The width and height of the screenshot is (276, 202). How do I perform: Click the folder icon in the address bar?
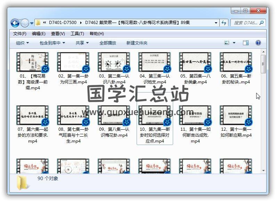[38, 23]
